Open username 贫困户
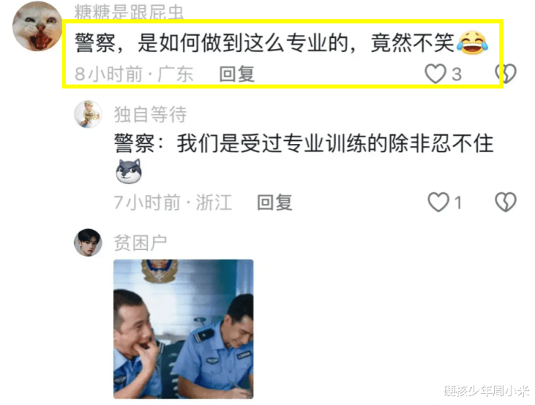Screen dimensions: 535x405 [140, 243]
